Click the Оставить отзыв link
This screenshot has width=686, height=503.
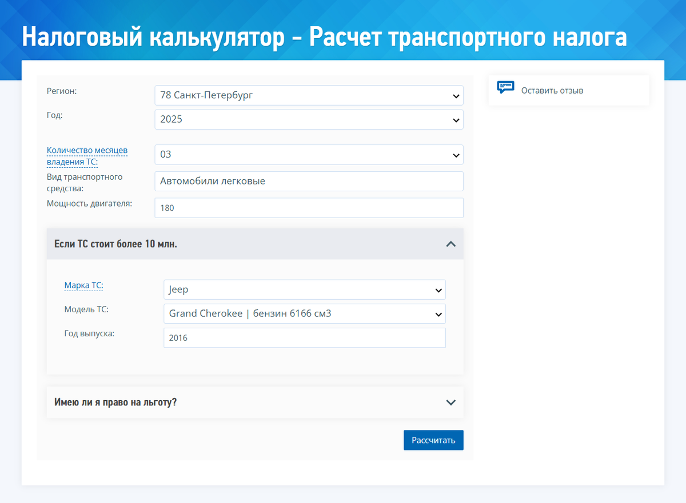pos(552,90)
